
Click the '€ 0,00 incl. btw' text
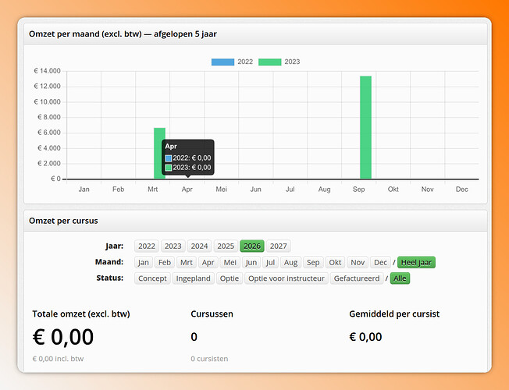click(x=58, y=359)
